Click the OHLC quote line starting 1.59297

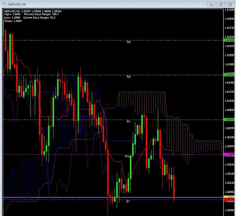[42, 11]
